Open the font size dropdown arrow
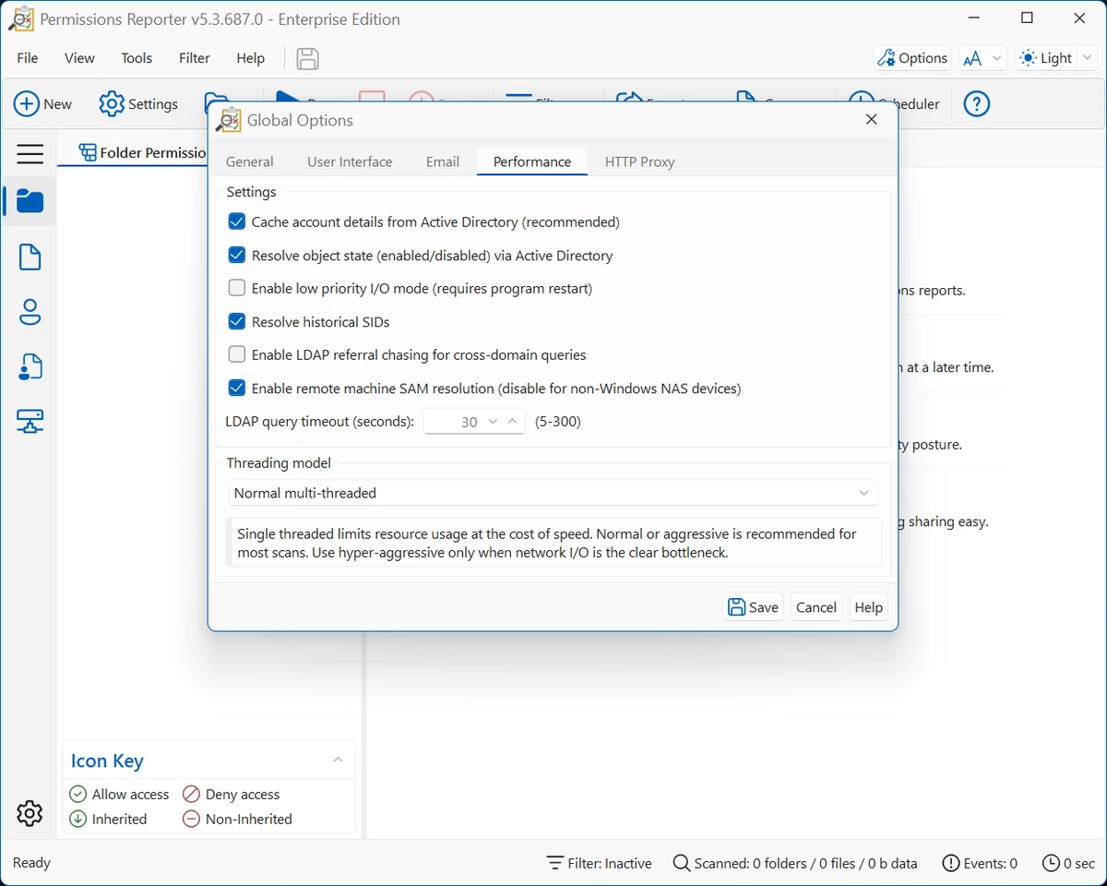The image size is (1107, 886). pyautogui.click(x=996, y=58)
